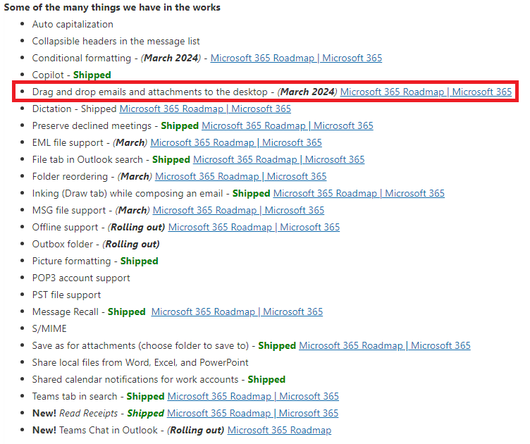The width and height of the screenshot is (530, 444).
Task: Open roadmap link for Drag and drop emails
Action: point(426,92)
